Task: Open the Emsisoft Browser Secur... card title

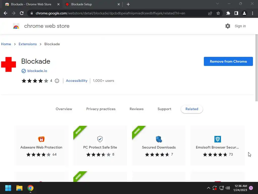Action: 217,147
